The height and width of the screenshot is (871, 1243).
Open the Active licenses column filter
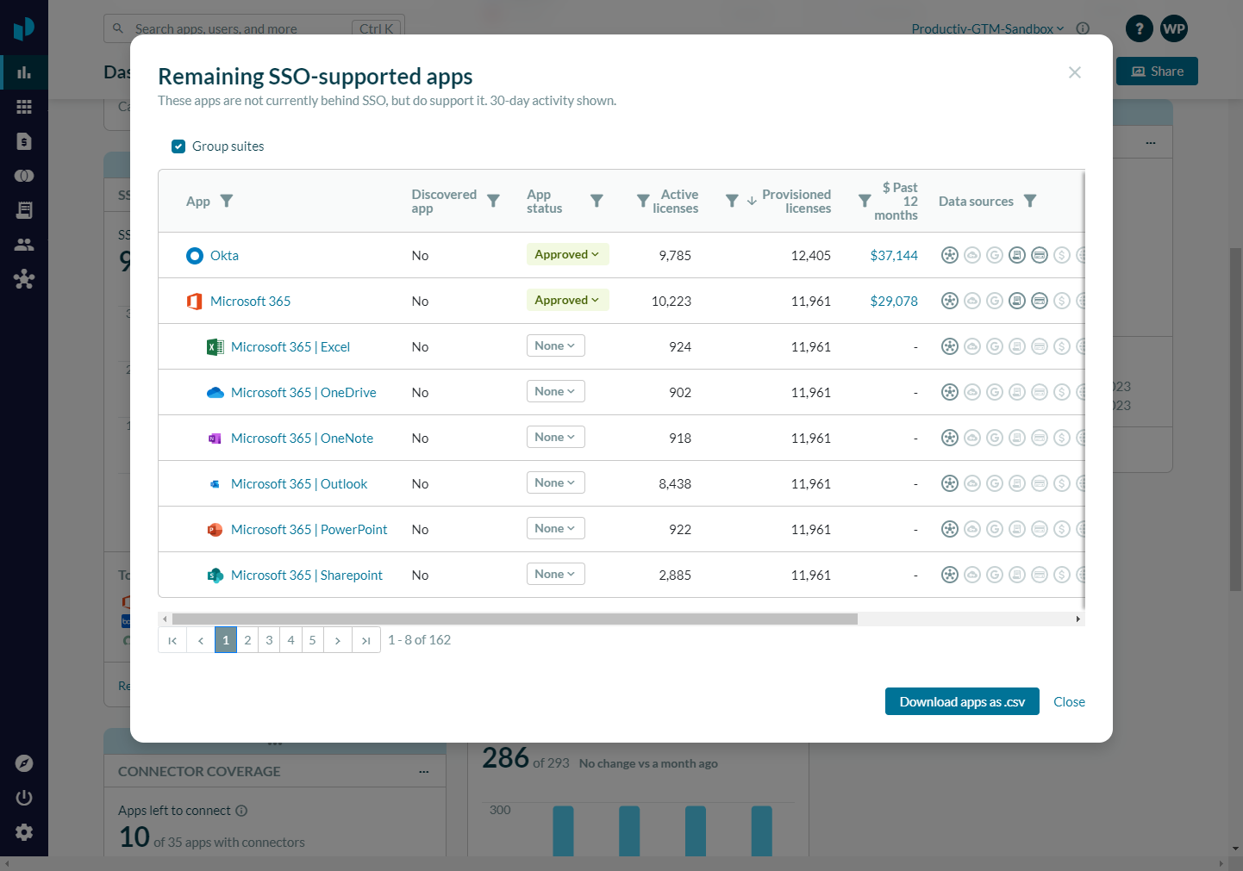[643, 201]
